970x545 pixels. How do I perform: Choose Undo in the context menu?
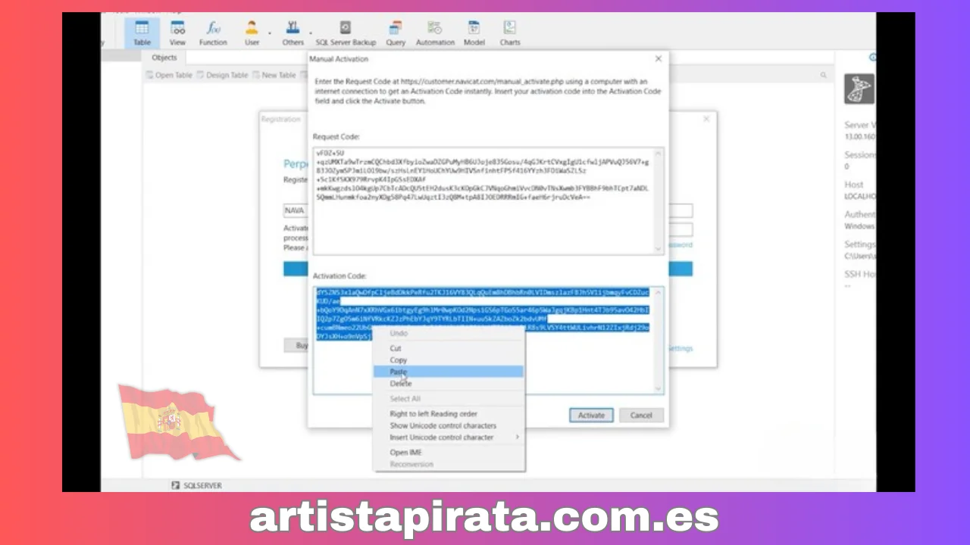(449, 333)
